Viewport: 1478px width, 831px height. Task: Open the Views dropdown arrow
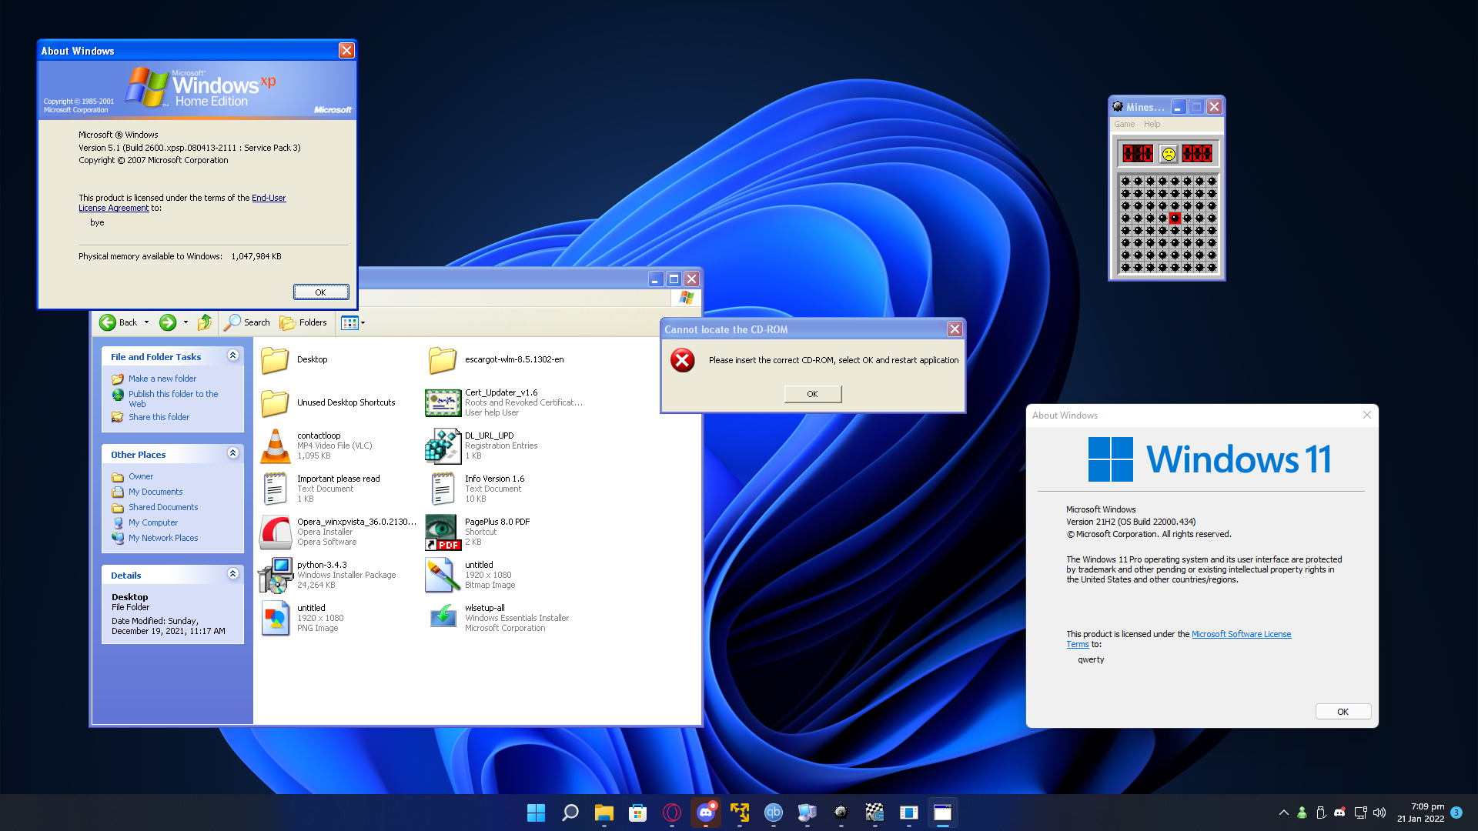[363, 322]
